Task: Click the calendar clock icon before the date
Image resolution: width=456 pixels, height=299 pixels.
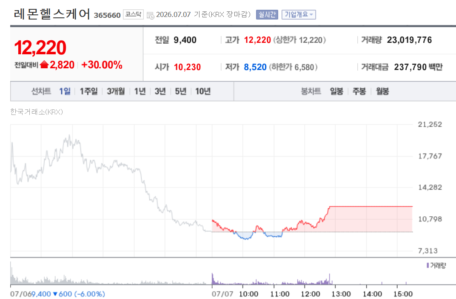Action: 150,15
